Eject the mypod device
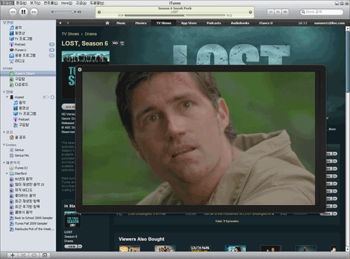This screenshot has height=259, width=350. click(x=52, y=97)
